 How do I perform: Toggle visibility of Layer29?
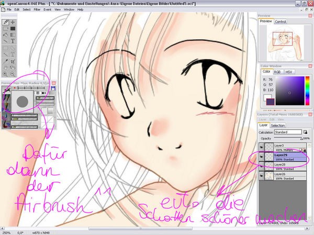click(x=261, y=156)
